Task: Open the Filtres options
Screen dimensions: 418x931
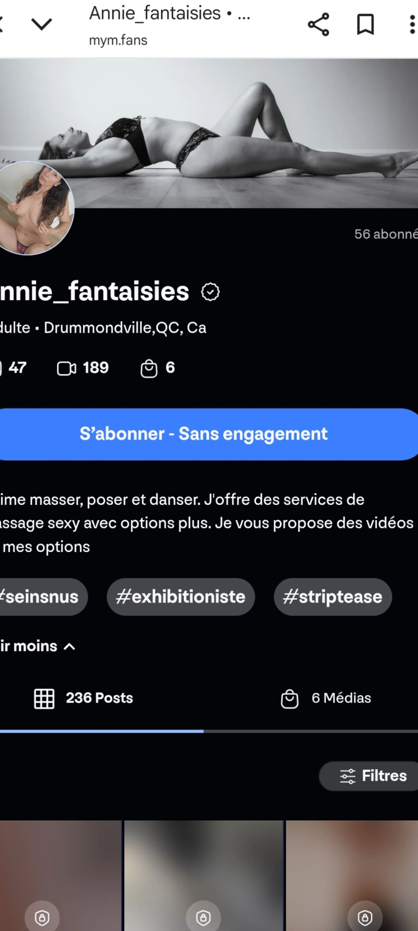Action: [x=372, y=776]
